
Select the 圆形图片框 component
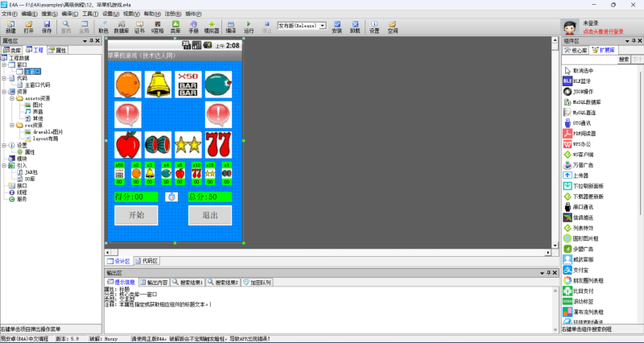[x=580, y=238]
